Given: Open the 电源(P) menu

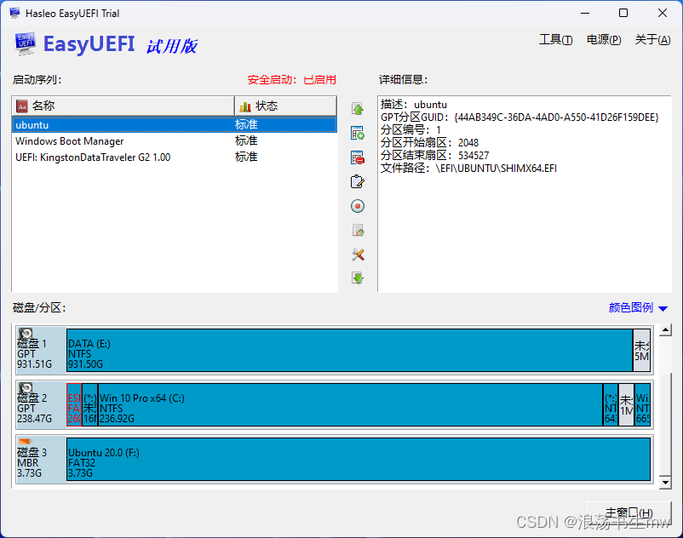Looking at the screenshot, I should (604, 40).
